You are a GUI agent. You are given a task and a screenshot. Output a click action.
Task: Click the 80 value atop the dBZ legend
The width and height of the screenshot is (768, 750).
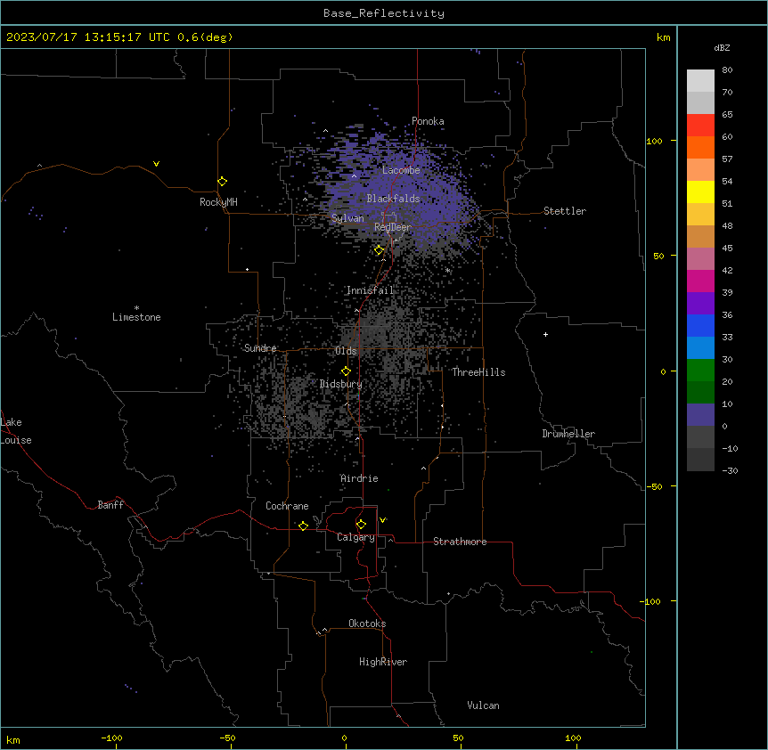(727, 70)
